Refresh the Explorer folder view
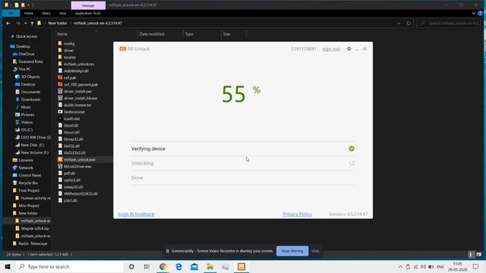This screenshot has width=486, height=273. coord(409,24)
